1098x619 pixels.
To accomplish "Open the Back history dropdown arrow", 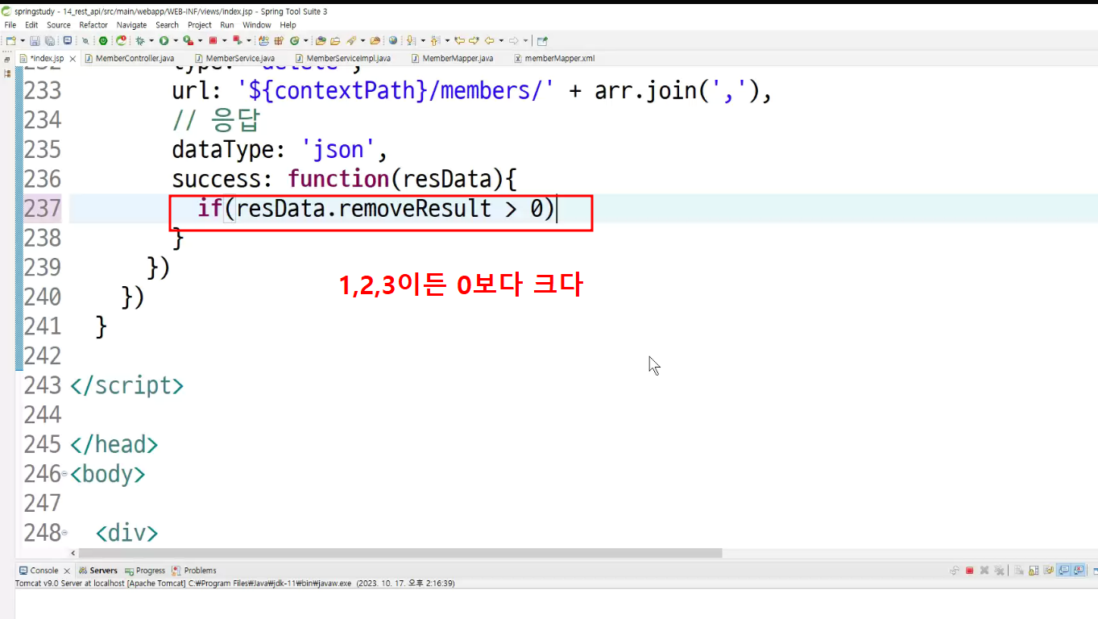I will [500, 40].
